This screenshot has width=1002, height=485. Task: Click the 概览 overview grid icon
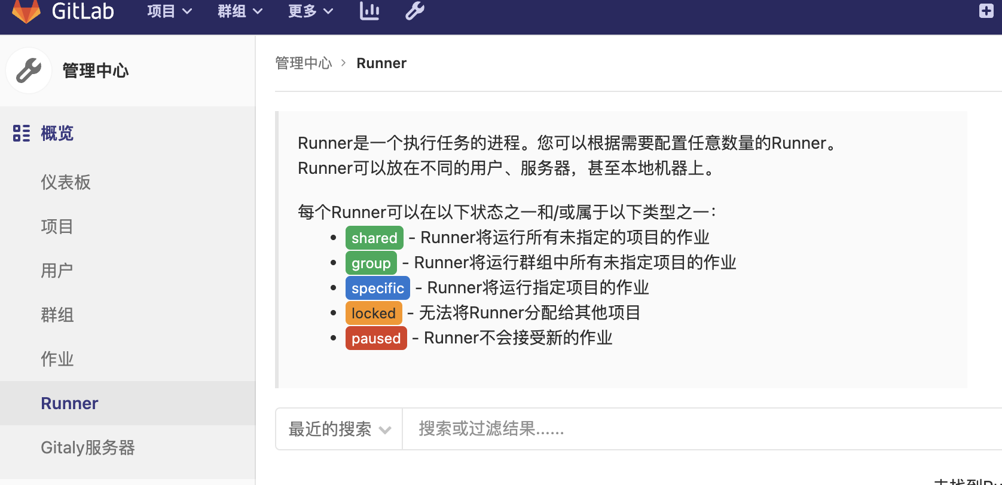pos(22,133)
